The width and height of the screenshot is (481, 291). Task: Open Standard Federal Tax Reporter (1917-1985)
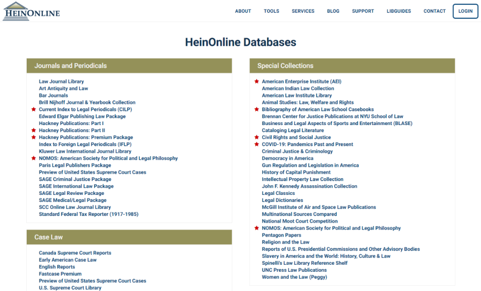(89, 214)
